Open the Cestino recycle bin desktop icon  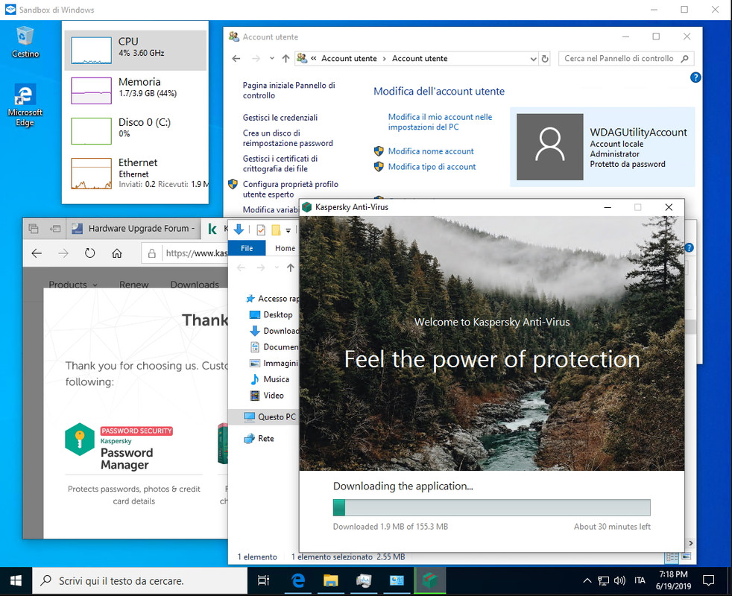(x=25, y=42)
